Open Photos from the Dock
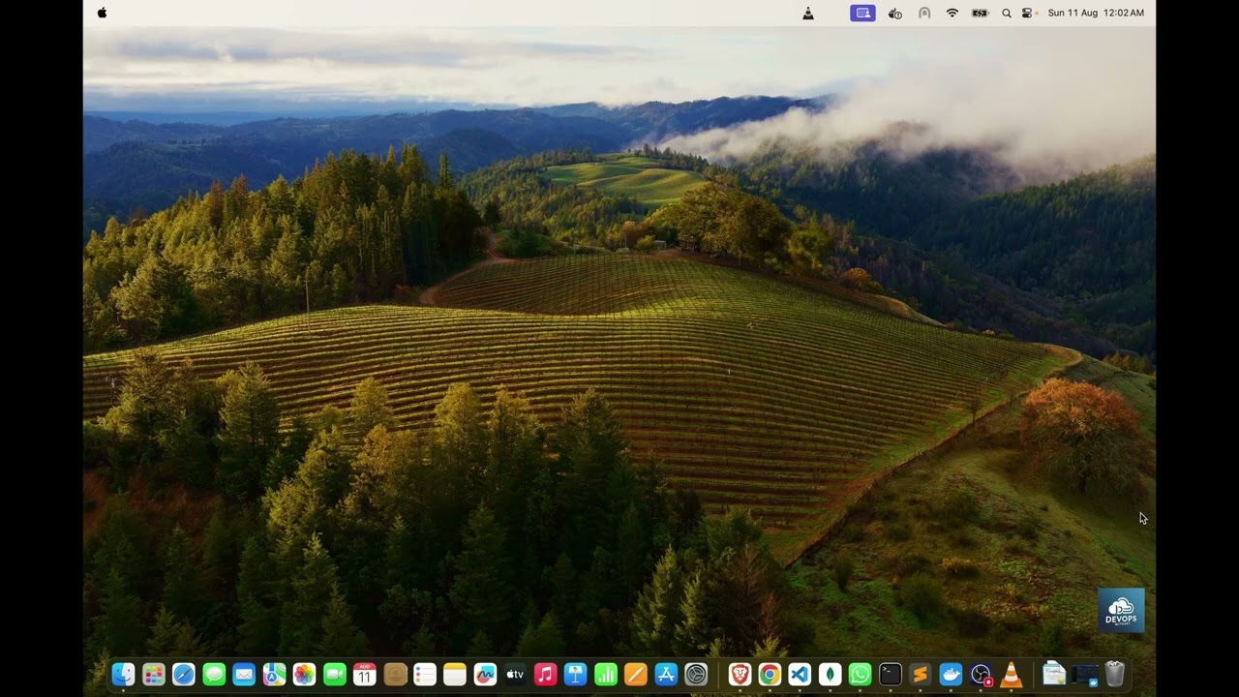The width and height of the screenshot is (1239, 697). coord(304,675)
